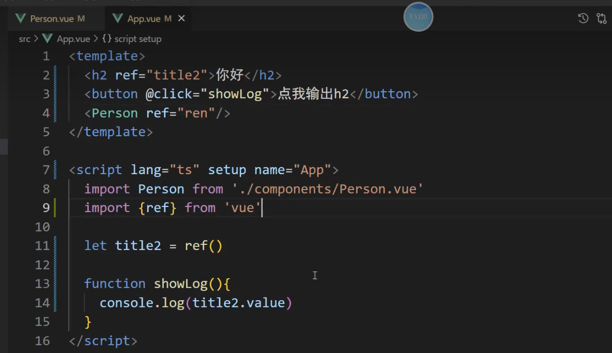Switch to the Person.vue tab

pyautogui.click(x=51, y=18)
